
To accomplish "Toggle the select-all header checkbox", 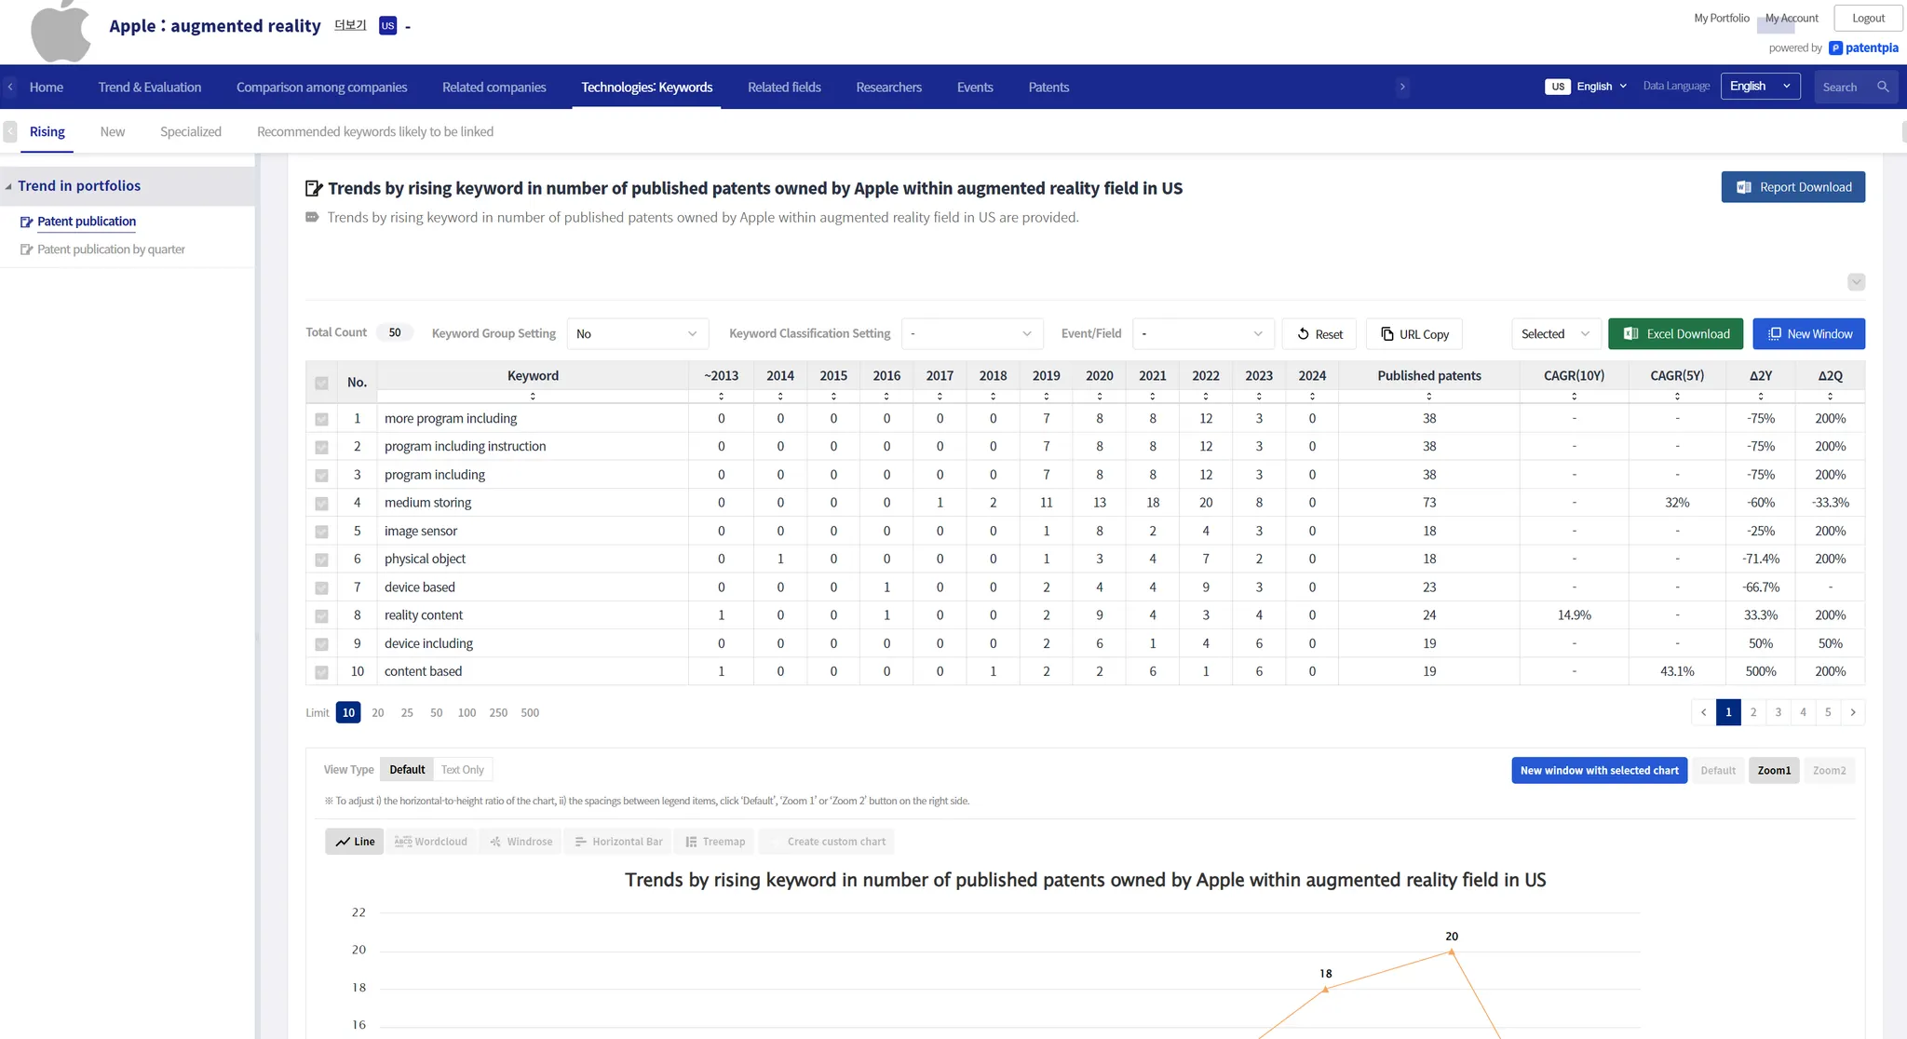I will point(321,383).
